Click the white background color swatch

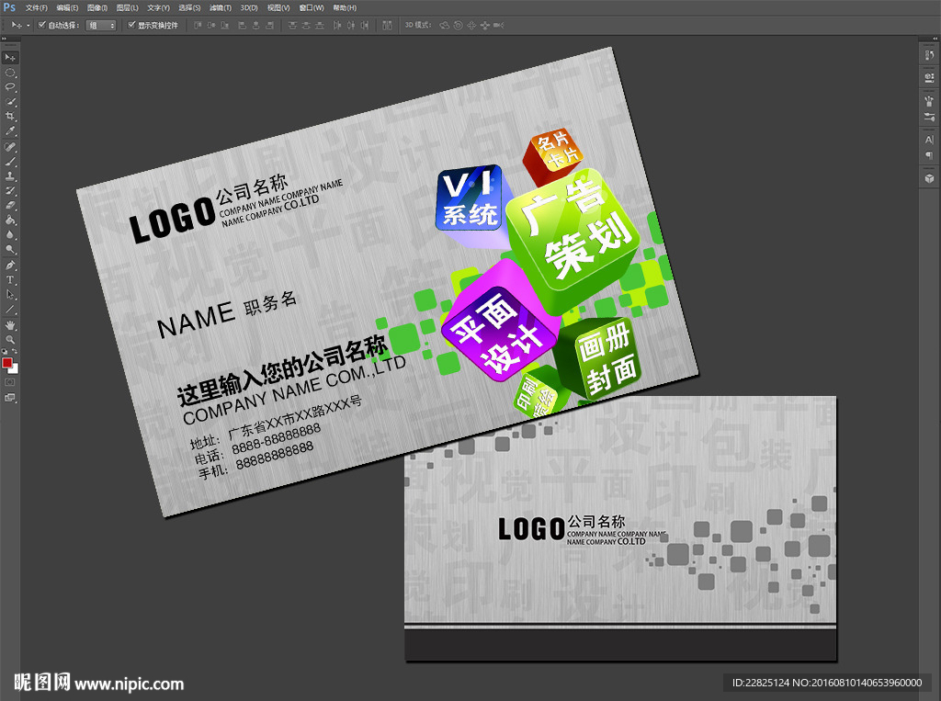point(15,369)
